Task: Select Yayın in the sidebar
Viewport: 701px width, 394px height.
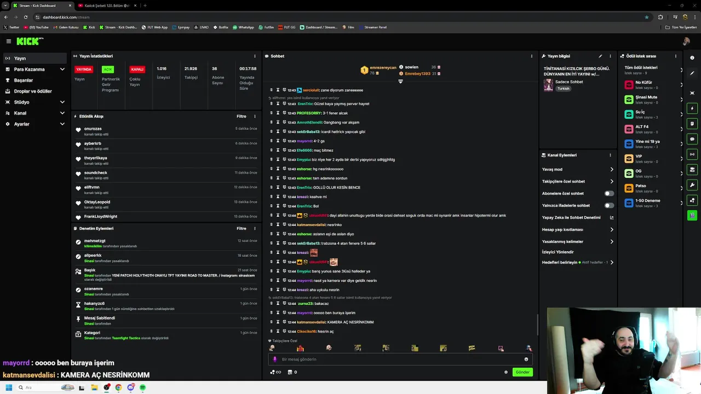Action: [35, 58]
